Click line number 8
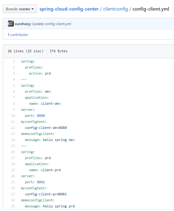Viewport: 174px width, 211px height. tap(14, 104)
